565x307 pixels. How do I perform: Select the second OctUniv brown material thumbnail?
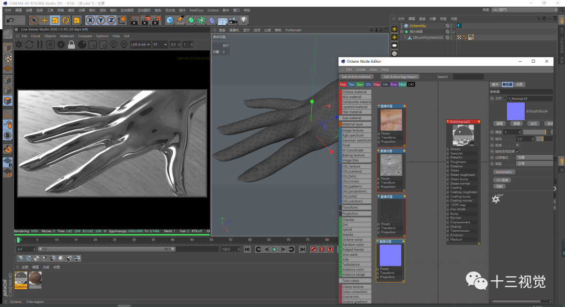[35, 280]
